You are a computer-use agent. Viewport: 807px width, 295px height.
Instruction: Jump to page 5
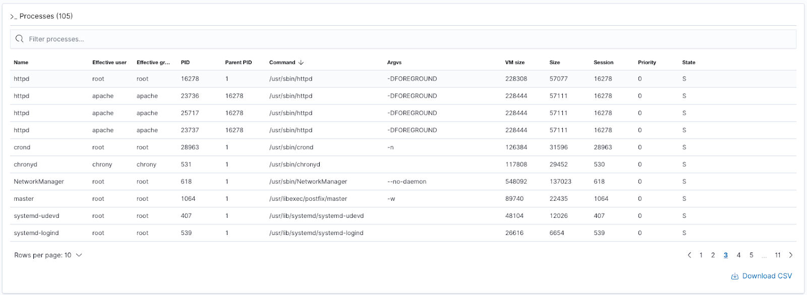[x=751, y=255]
